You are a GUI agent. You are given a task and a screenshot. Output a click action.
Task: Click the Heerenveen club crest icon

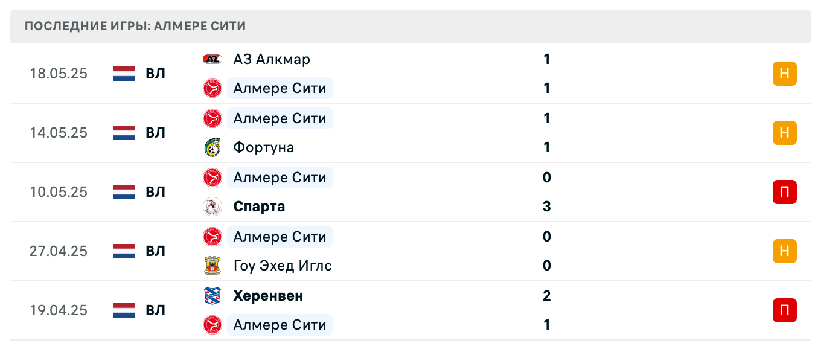tap(212, 296)
